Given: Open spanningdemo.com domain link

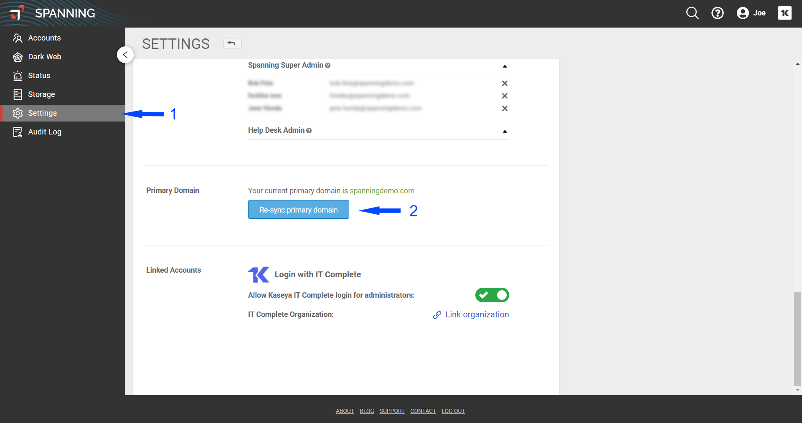Looking at the screenshot, I should click(382, 191).
